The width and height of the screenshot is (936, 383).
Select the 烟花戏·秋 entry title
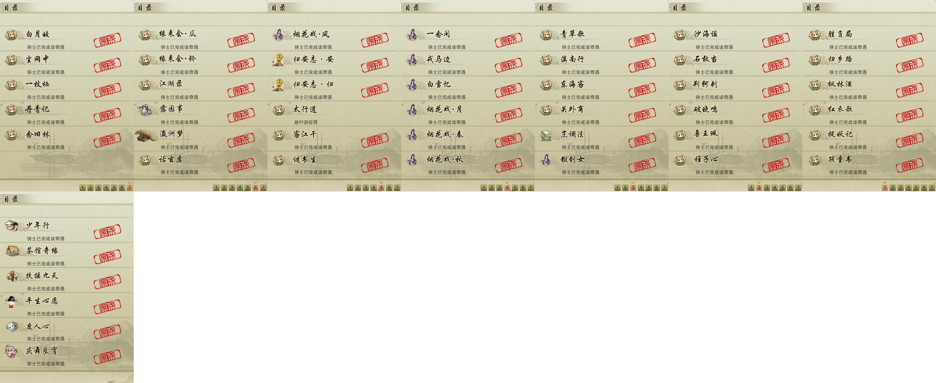point(445,159)
